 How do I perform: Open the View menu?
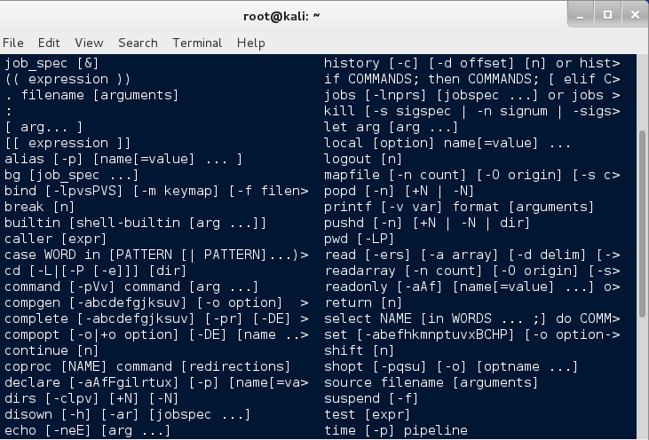click(89, 43)
